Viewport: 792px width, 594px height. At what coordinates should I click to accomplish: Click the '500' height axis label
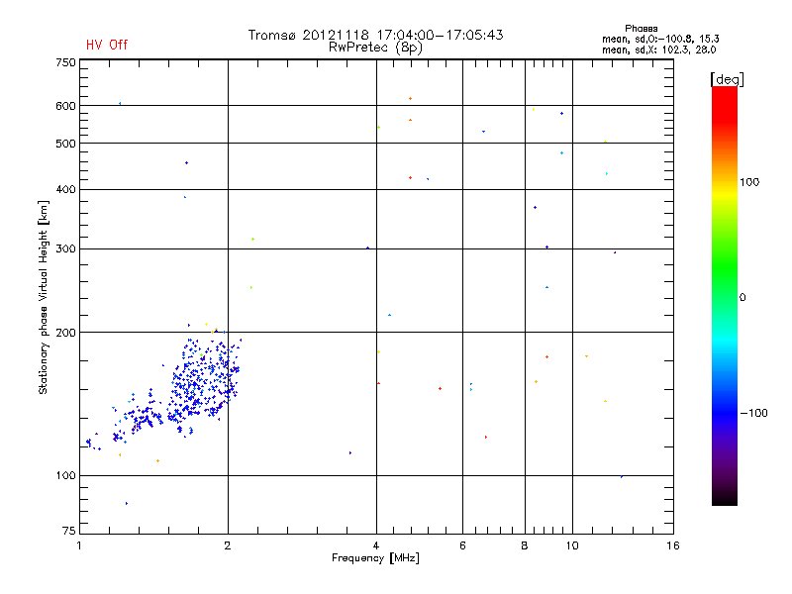click(x=65, y=144)
